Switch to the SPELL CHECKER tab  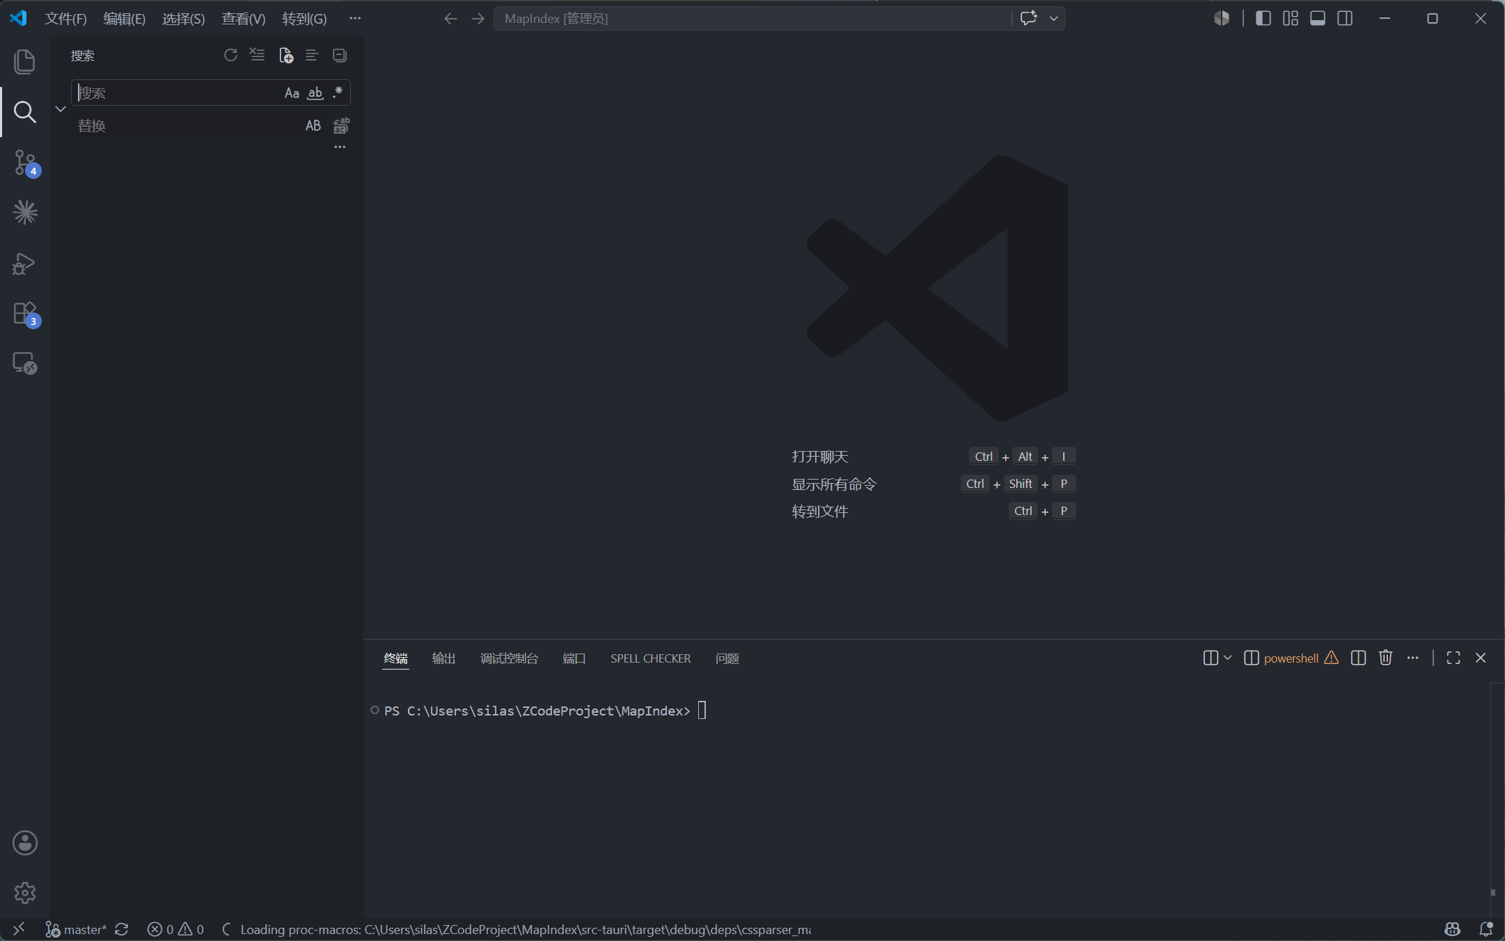coord(650,658)
